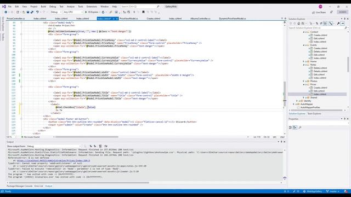Collapse the Prices folder in Solution Explorer

[304, 84]
